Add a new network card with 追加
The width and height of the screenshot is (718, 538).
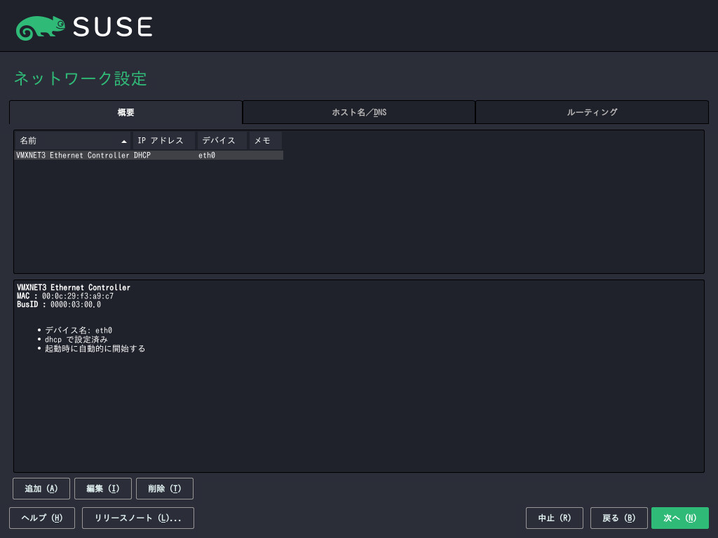[x=41, y=488]
